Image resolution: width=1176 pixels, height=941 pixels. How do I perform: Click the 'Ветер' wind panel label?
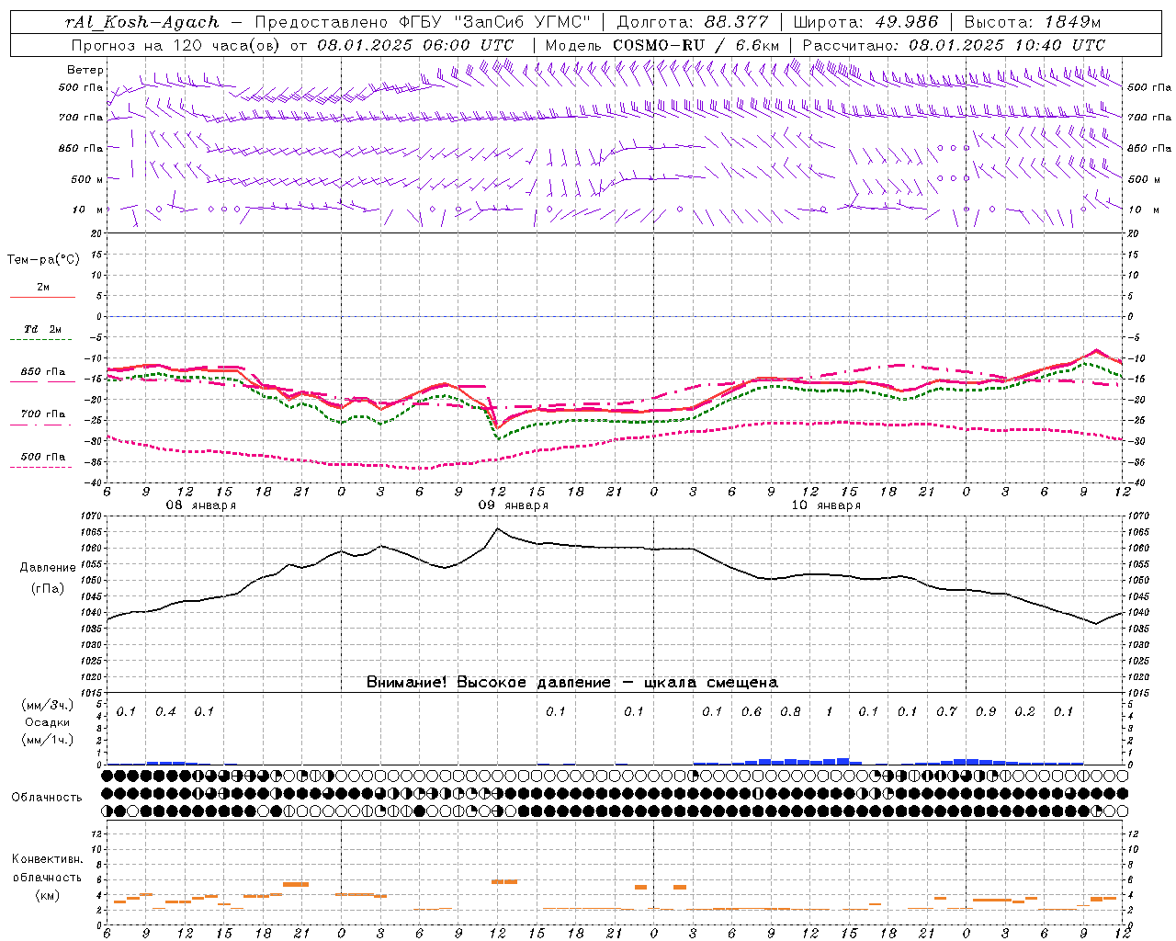point(85,70)
